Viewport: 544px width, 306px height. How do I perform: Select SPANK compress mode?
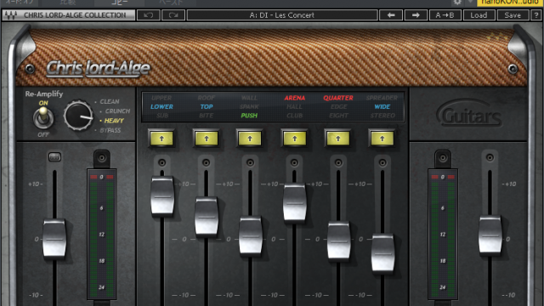249,107
